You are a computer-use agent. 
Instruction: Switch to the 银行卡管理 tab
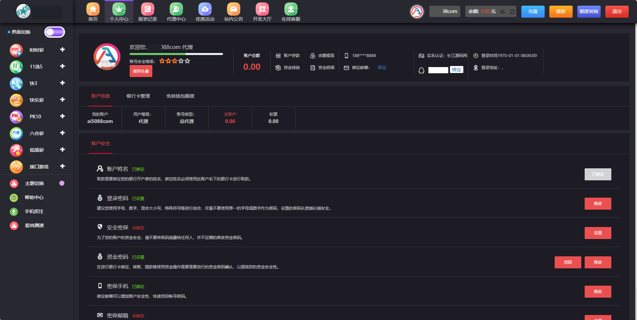click(138, 96)
